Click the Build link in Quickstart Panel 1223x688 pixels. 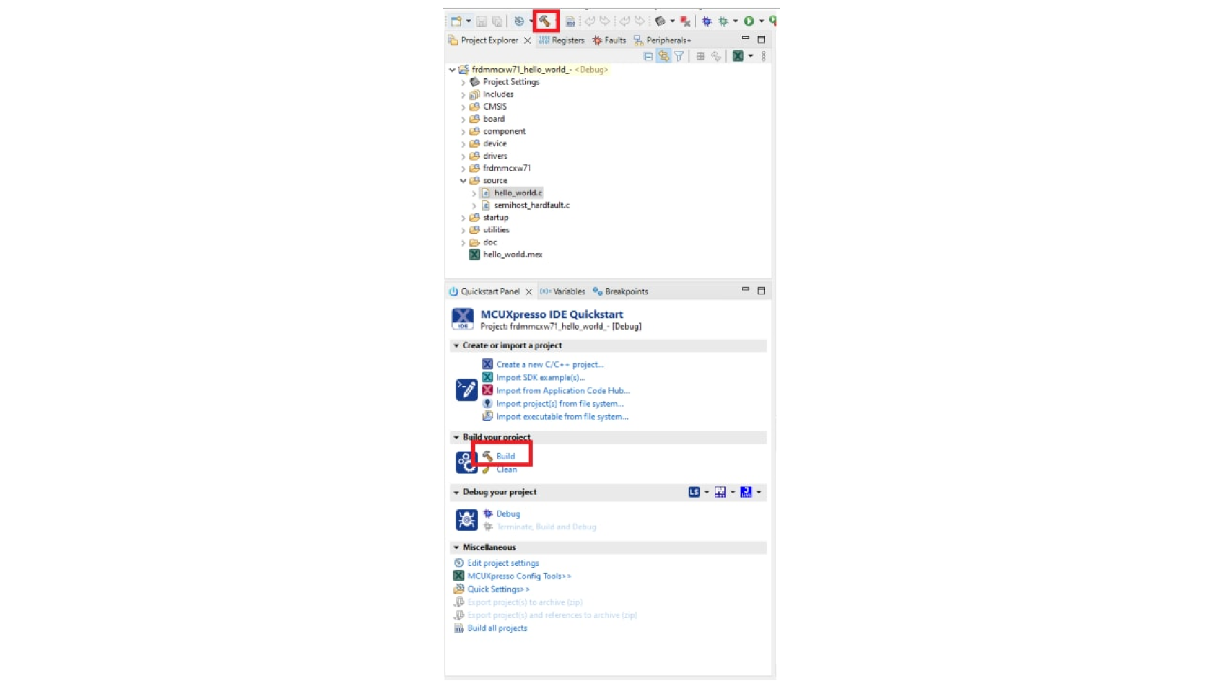click(x=505, y=456)
